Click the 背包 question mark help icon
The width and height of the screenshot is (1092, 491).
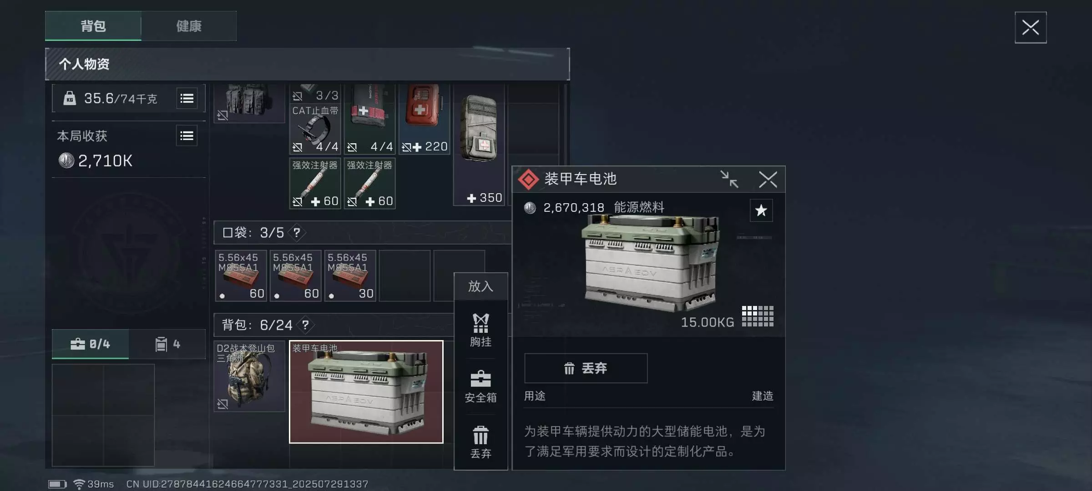(305, 325)
